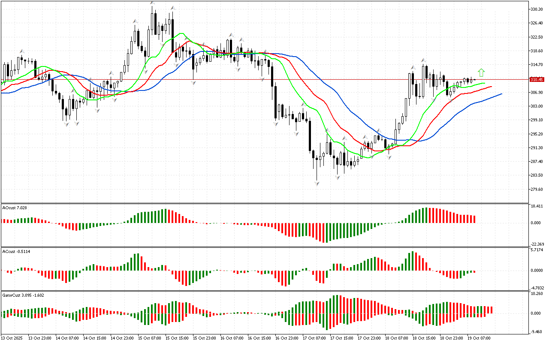Click the right end of the red moving-average line
The width and height of the screenshot is (549, 343).
(x=491, y=87)
